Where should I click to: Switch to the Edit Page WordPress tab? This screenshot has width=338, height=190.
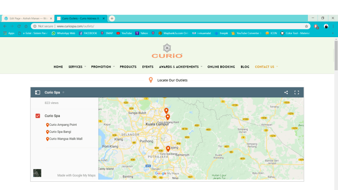27,19
